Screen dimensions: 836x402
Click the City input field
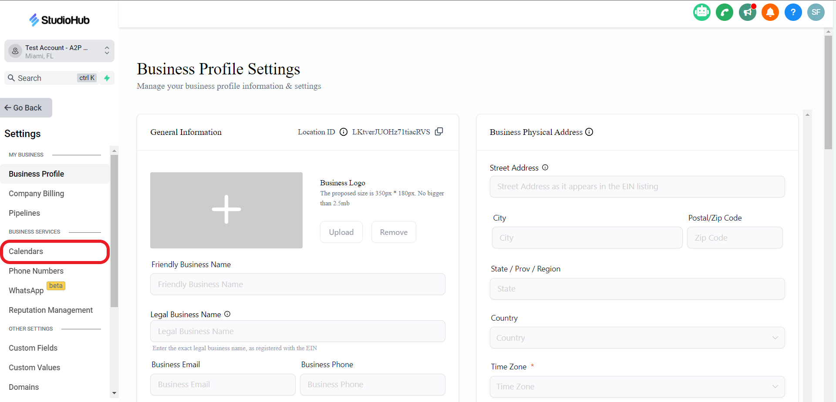click(x=587, y=238)
